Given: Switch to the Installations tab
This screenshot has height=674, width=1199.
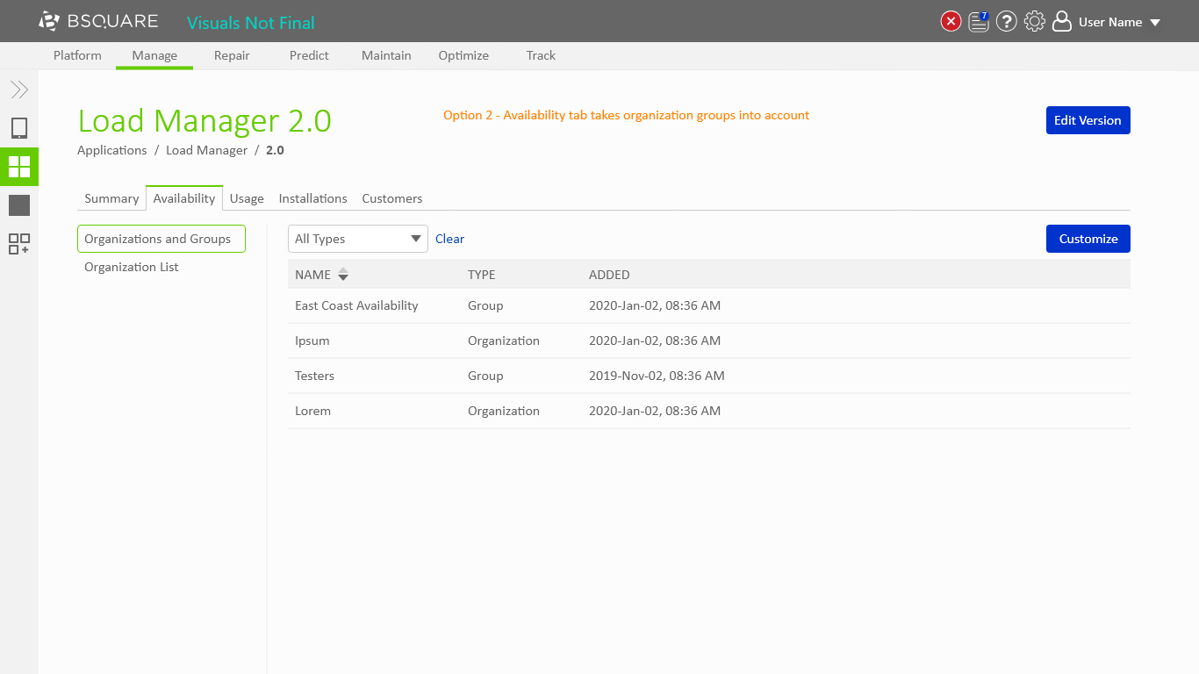Looking at the screenshot, I should 312,198.
